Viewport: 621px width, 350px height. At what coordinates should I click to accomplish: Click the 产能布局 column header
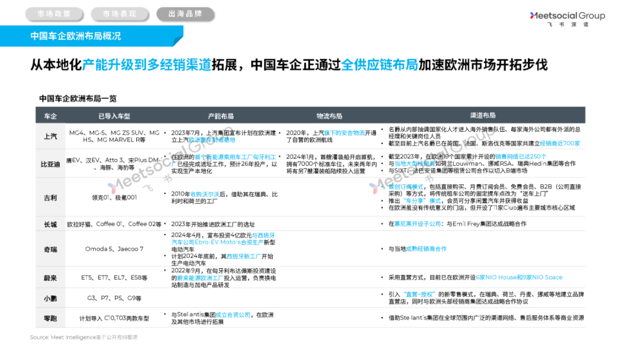click(221, 116)
